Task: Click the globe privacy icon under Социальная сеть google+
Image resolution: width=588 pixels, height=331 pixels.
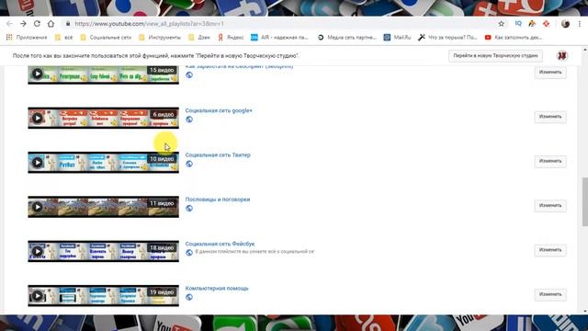Action: [x=189, y=120]
